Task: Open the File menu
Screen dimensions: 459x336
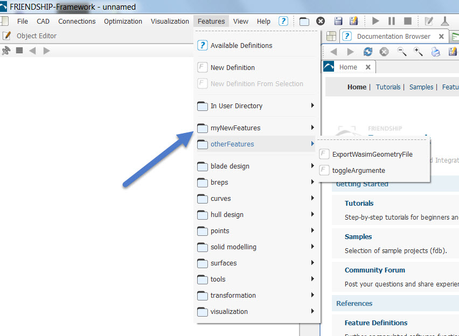Action: click(x=23, y=22)
